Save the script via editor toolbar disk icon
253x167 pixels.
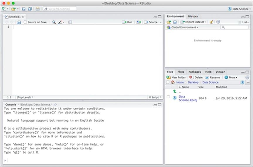tap(19, 22)
